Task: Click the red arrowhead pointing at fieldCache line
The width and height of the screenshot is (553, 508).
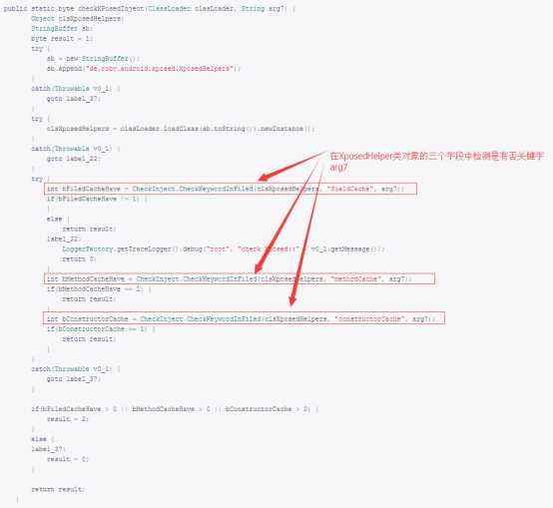Action: pos(266,176)
